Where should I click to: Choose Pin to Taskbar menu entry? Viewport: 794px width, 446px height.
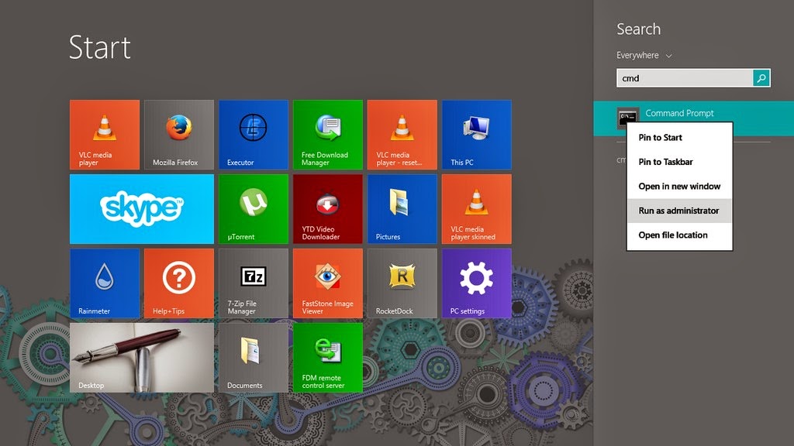point(679,162)
